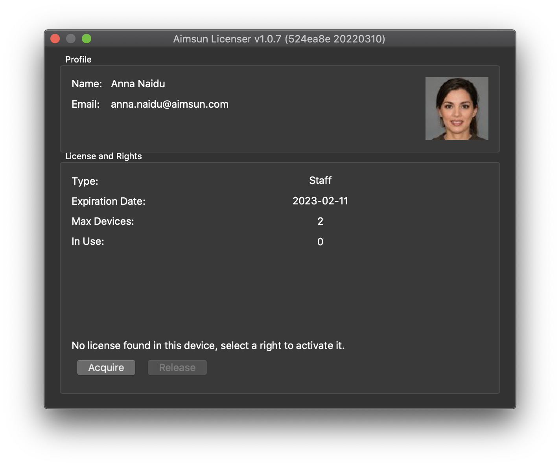
Task: Click the Expiration Date label
Action: 109,201
